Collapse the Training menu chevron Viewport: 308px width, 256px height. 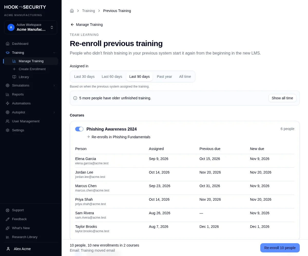tap(54, 53)
